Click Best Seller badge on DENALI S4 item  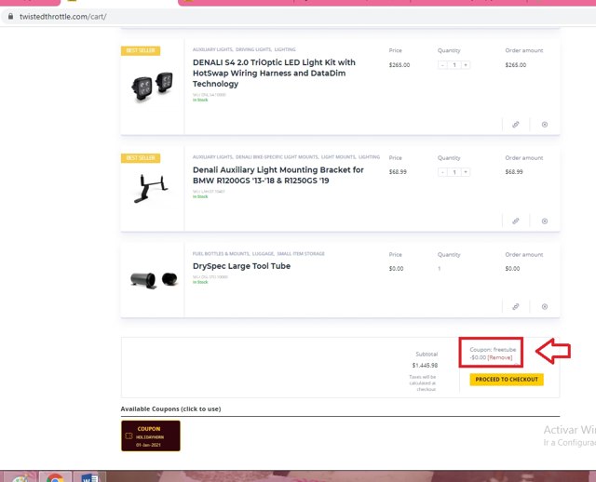click(x=141, y=50)
